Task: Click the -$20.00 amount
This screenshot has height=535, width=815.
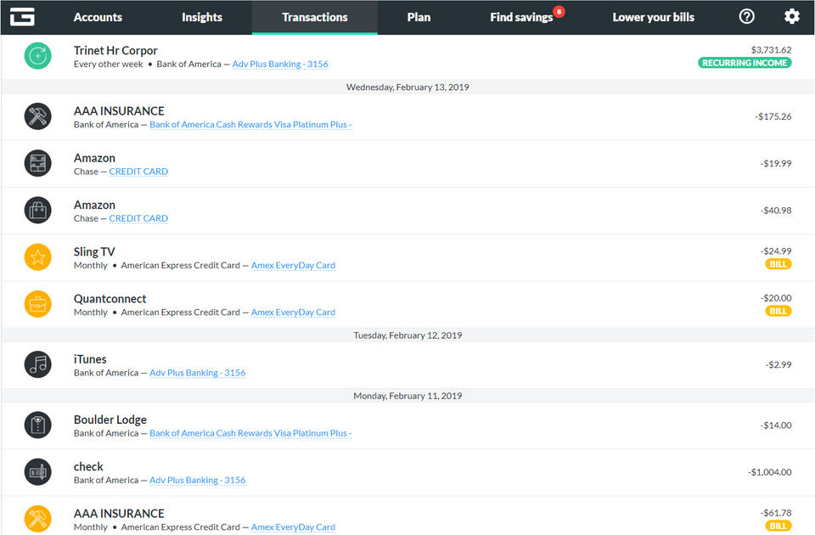Action: coord(776,298)
